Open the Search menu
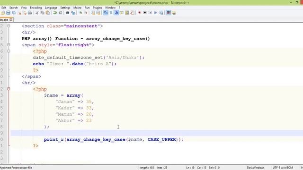Viewport: 303px width, 170px height. [x=14, y=8]
